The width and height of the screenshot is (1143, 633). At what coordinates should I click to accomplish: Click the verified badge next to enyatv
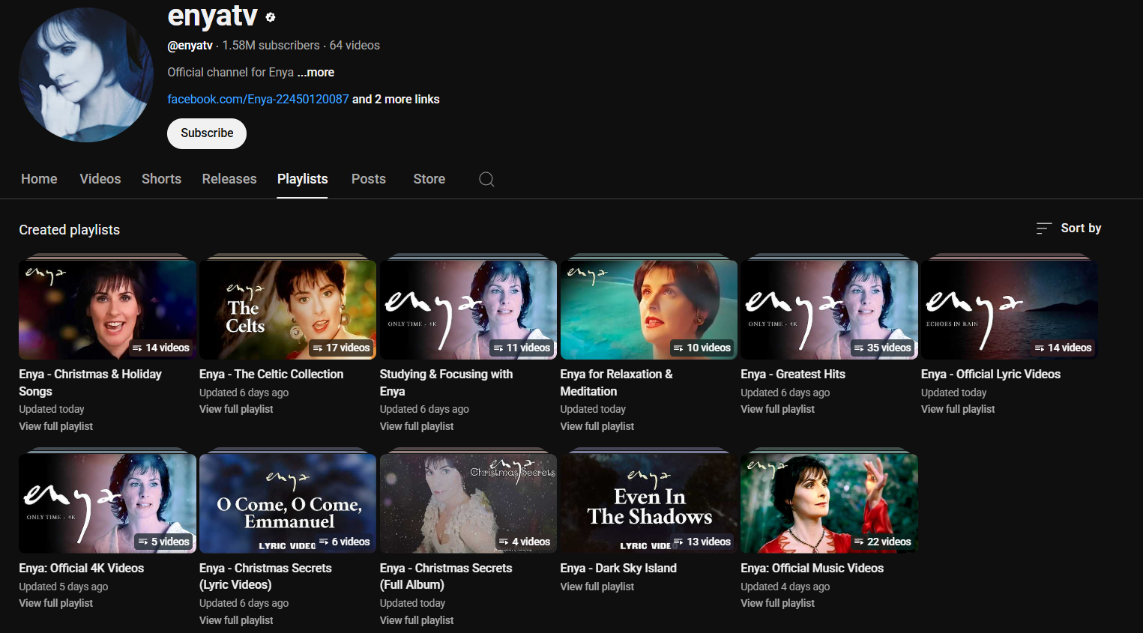coord(271,16)
